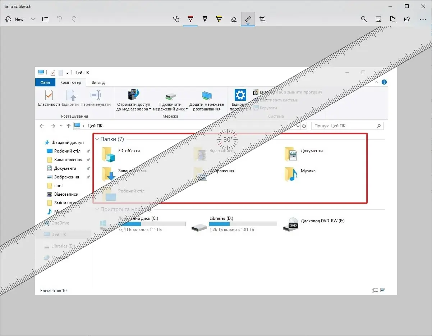
Task: Open the Zoom control
Action: pyautogui.click(x=364, y=19)
